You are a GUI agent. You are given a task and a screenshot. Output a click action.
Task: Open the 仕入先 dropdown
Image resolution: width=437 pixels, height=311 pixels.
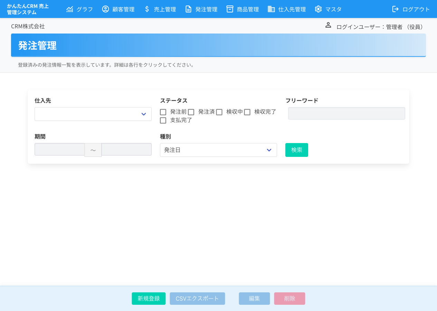(x=93, y=114)
